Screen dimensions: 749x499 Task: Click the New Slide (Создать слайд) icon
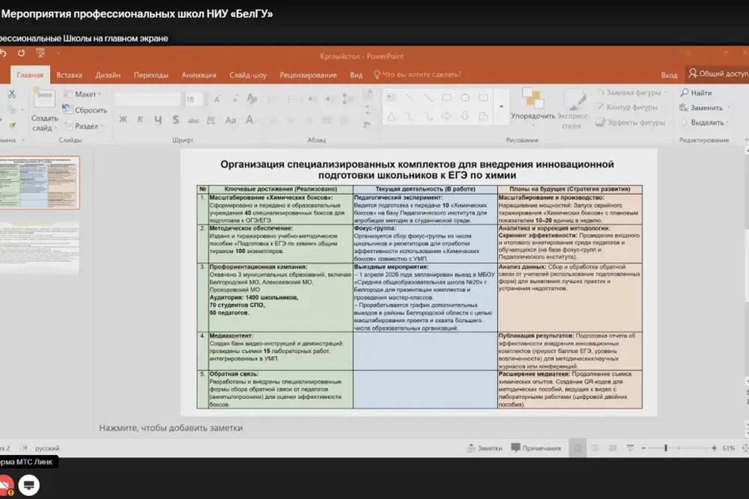pyautogui.click(x=44, y=100)
